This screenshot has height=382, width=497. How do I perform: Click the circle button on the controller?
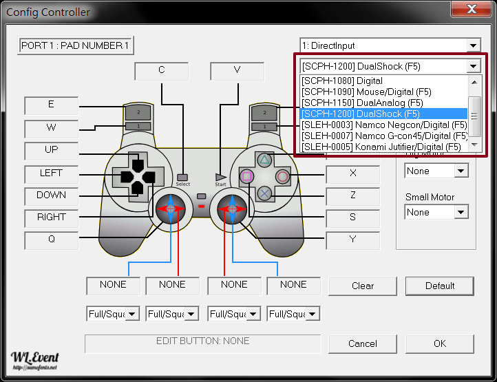click(x=282, y=177)
